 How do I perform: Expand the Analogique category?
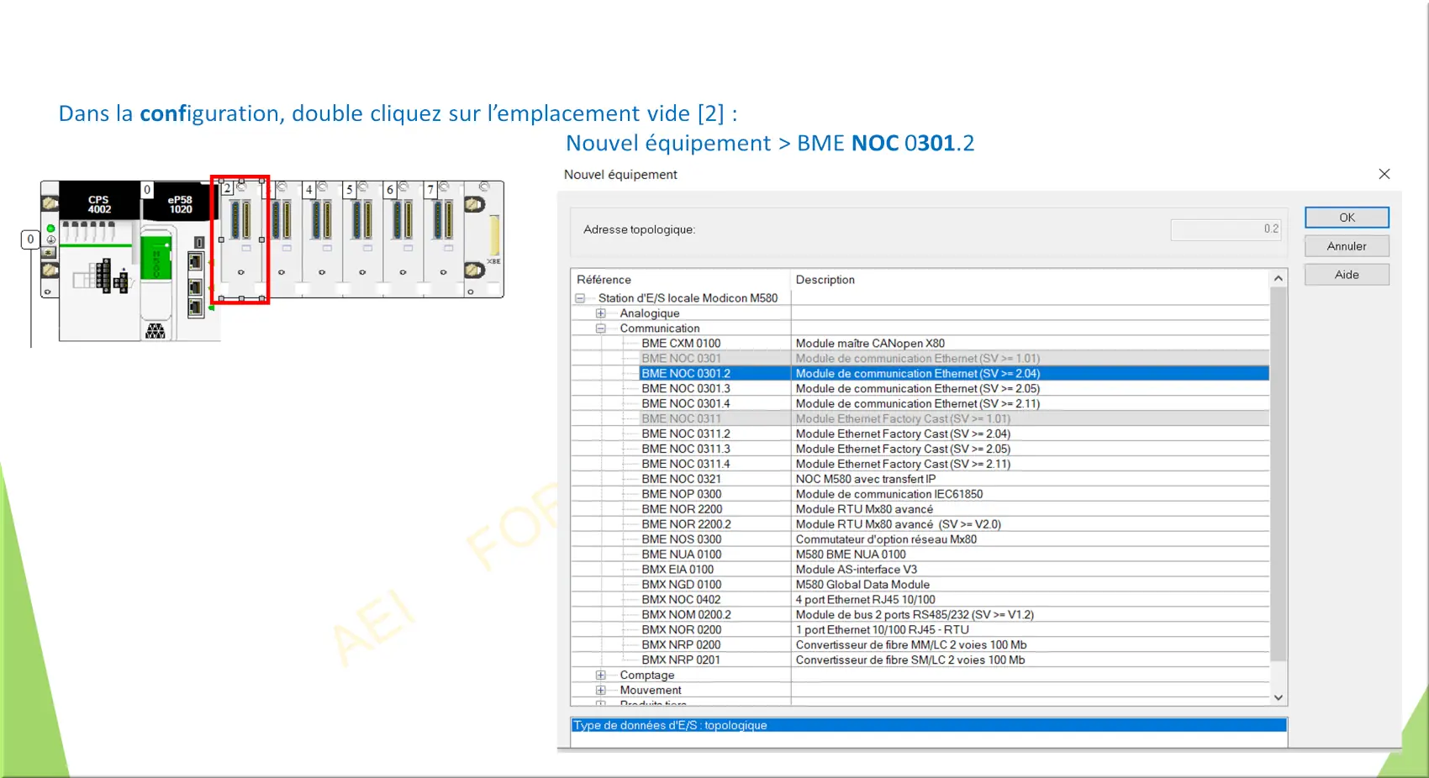[601, 313]
